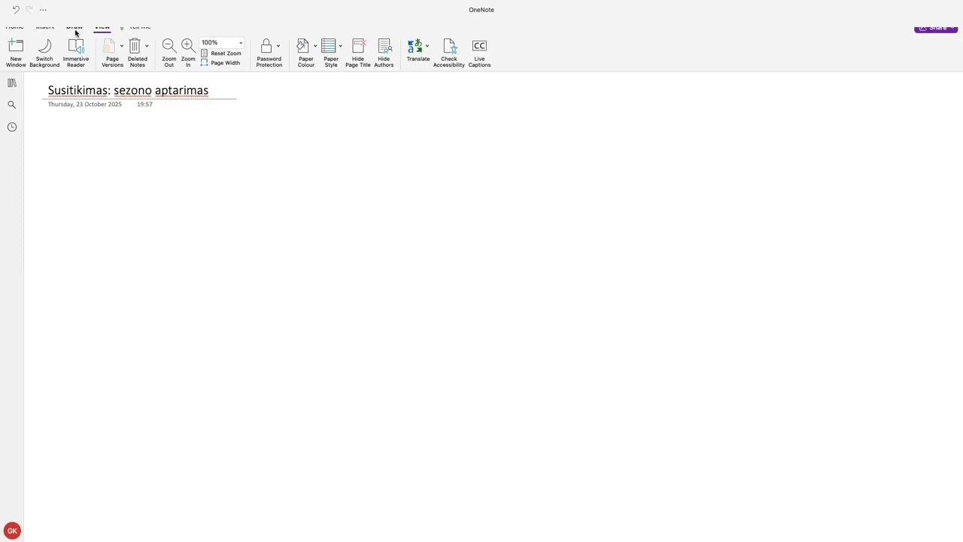This screenshot has width=963, height=542.
Task: Launch the Immersive Reader
Action: pos(76,53)
